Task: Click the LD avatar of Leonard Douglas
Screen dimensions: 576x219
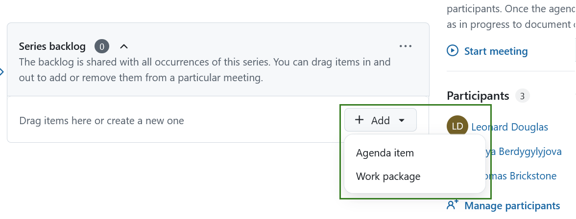Action: click(x=457, y=127)
